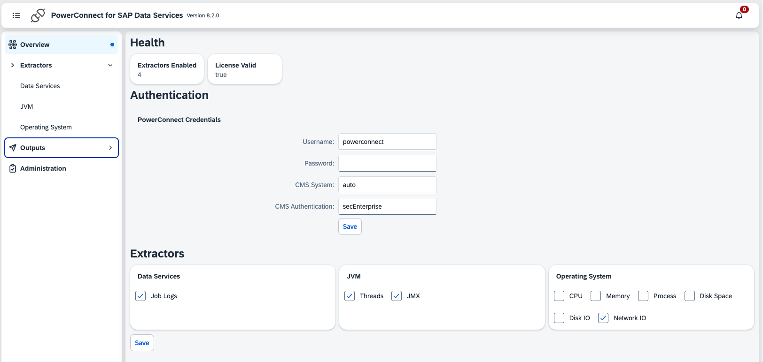The image size is (763, 362).
Task: Click the PowerConnect chain-link logo
Action: [38, 15]
